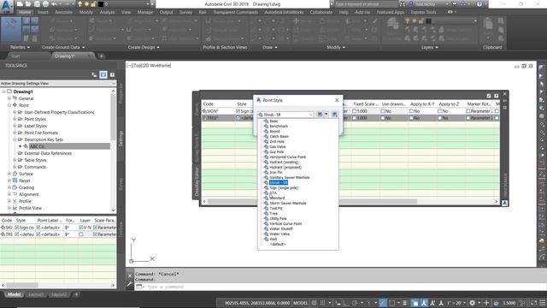The width and height of the screenshot is (547, 308).
Task: Choose Tree from the point style list
Action: [273, 213]
